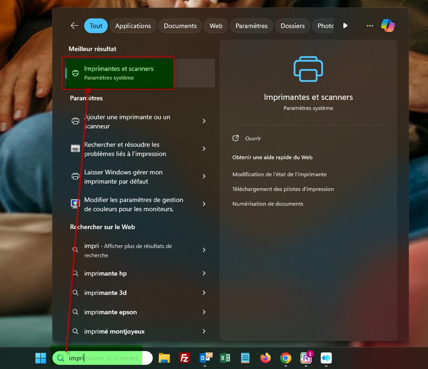Open Google Chrome from the taskbar
This screenshot has height=369, width=428.
click(285, 358)
